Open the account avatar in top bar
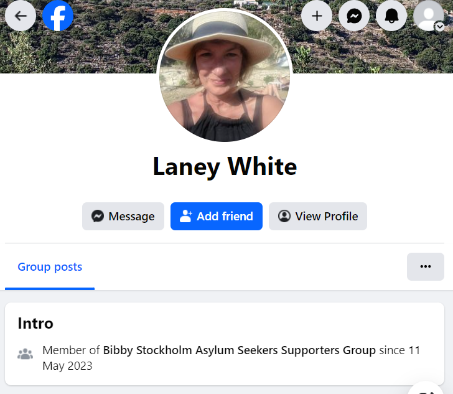The height and width of the screenshot is (394, 453). [x=429, y=16]
